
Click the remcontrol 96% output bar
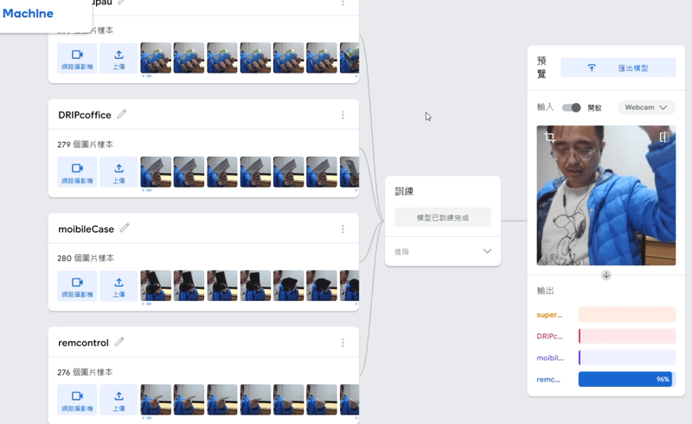625,379
